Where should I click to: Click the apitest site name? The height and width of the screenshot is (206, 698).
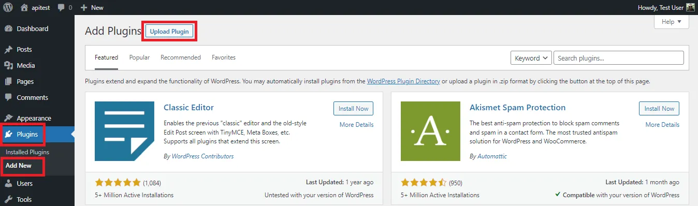(x=40, y=8)
